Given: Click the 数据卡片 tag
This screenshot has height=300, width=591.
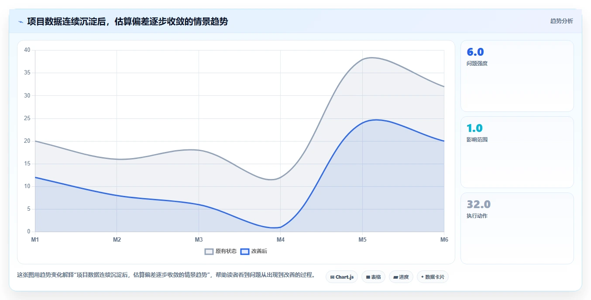Looking at the screenshot, I should tap(433, 277).
